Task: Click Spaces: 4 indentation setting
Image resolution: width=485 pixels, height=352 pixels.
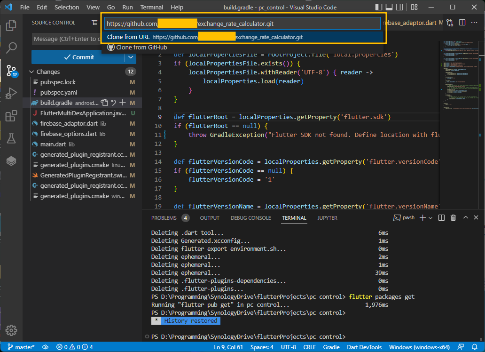Action: pos(262,347)
